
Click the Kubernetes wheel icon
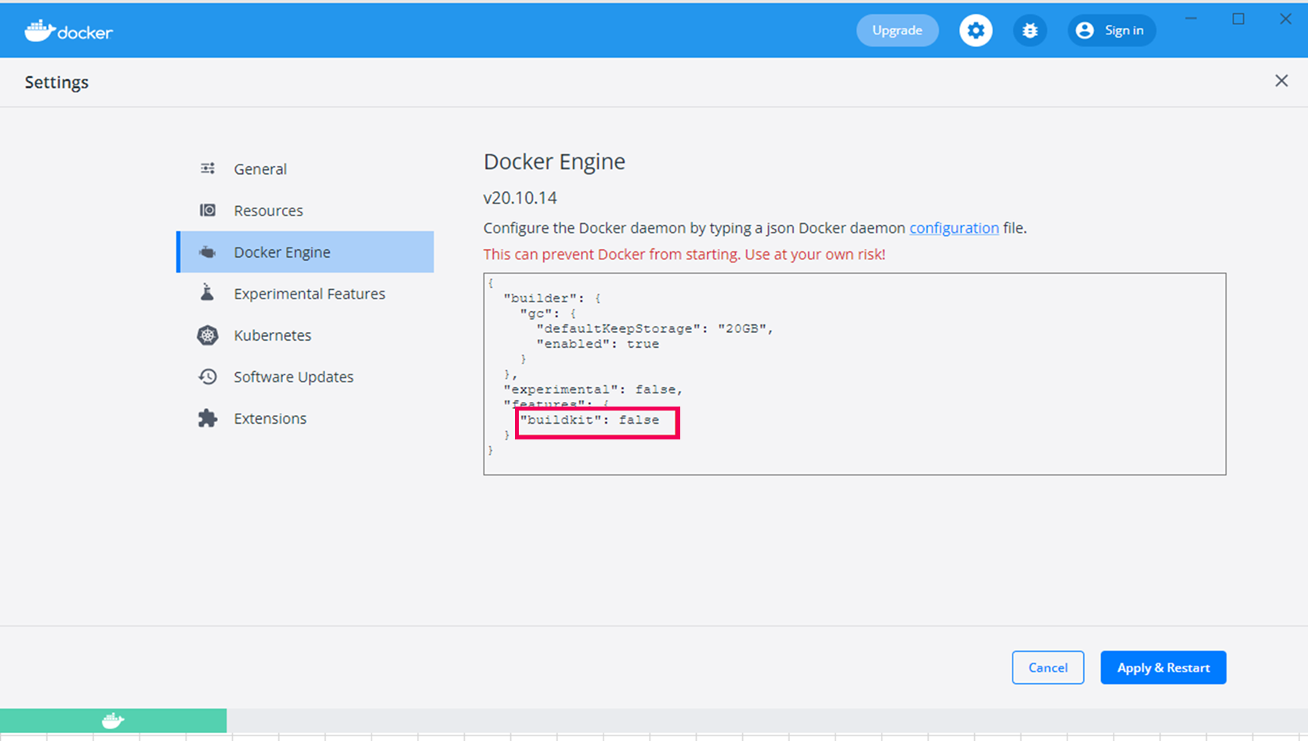click(207, 335)
